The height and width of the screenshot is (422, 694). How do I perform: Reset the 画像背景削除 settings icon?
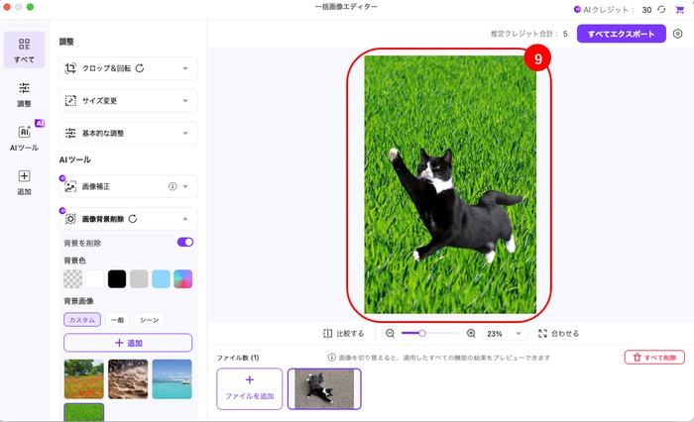[133, 219]
